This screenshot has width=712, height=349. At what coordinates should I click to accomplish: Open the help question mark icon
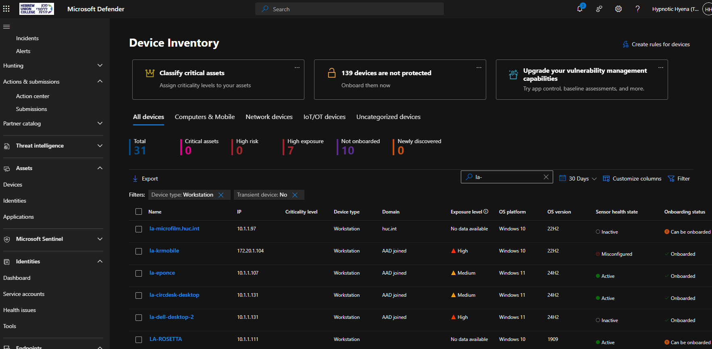pyautogui.click(x=637, y=9)
